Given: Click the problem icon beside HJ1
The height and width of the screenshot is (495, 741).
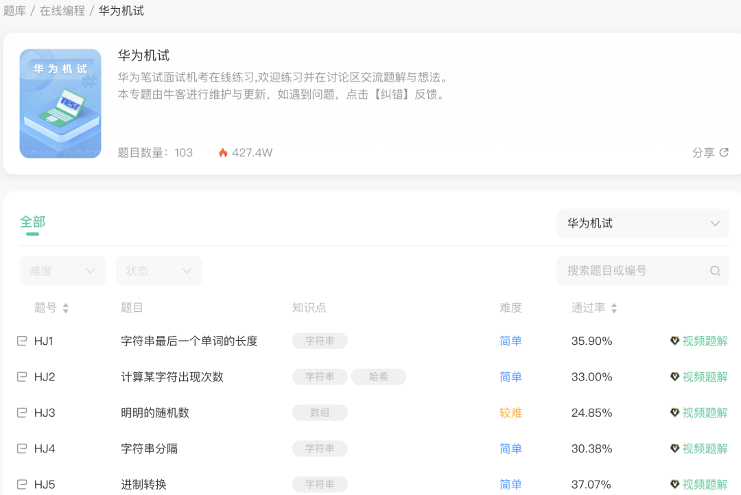Looking at the screenshot, I should tap(22, 341).
